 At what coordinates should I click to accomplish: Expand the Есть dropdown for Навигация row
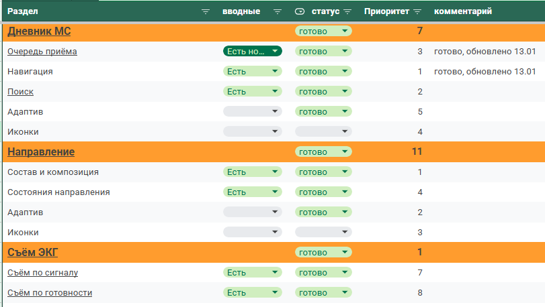coord(253,71)
